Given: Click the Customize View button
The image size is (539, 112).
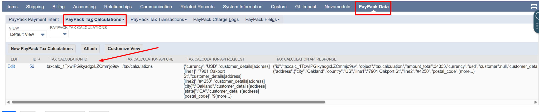Looking at the screenshot, I should [124, 49].
